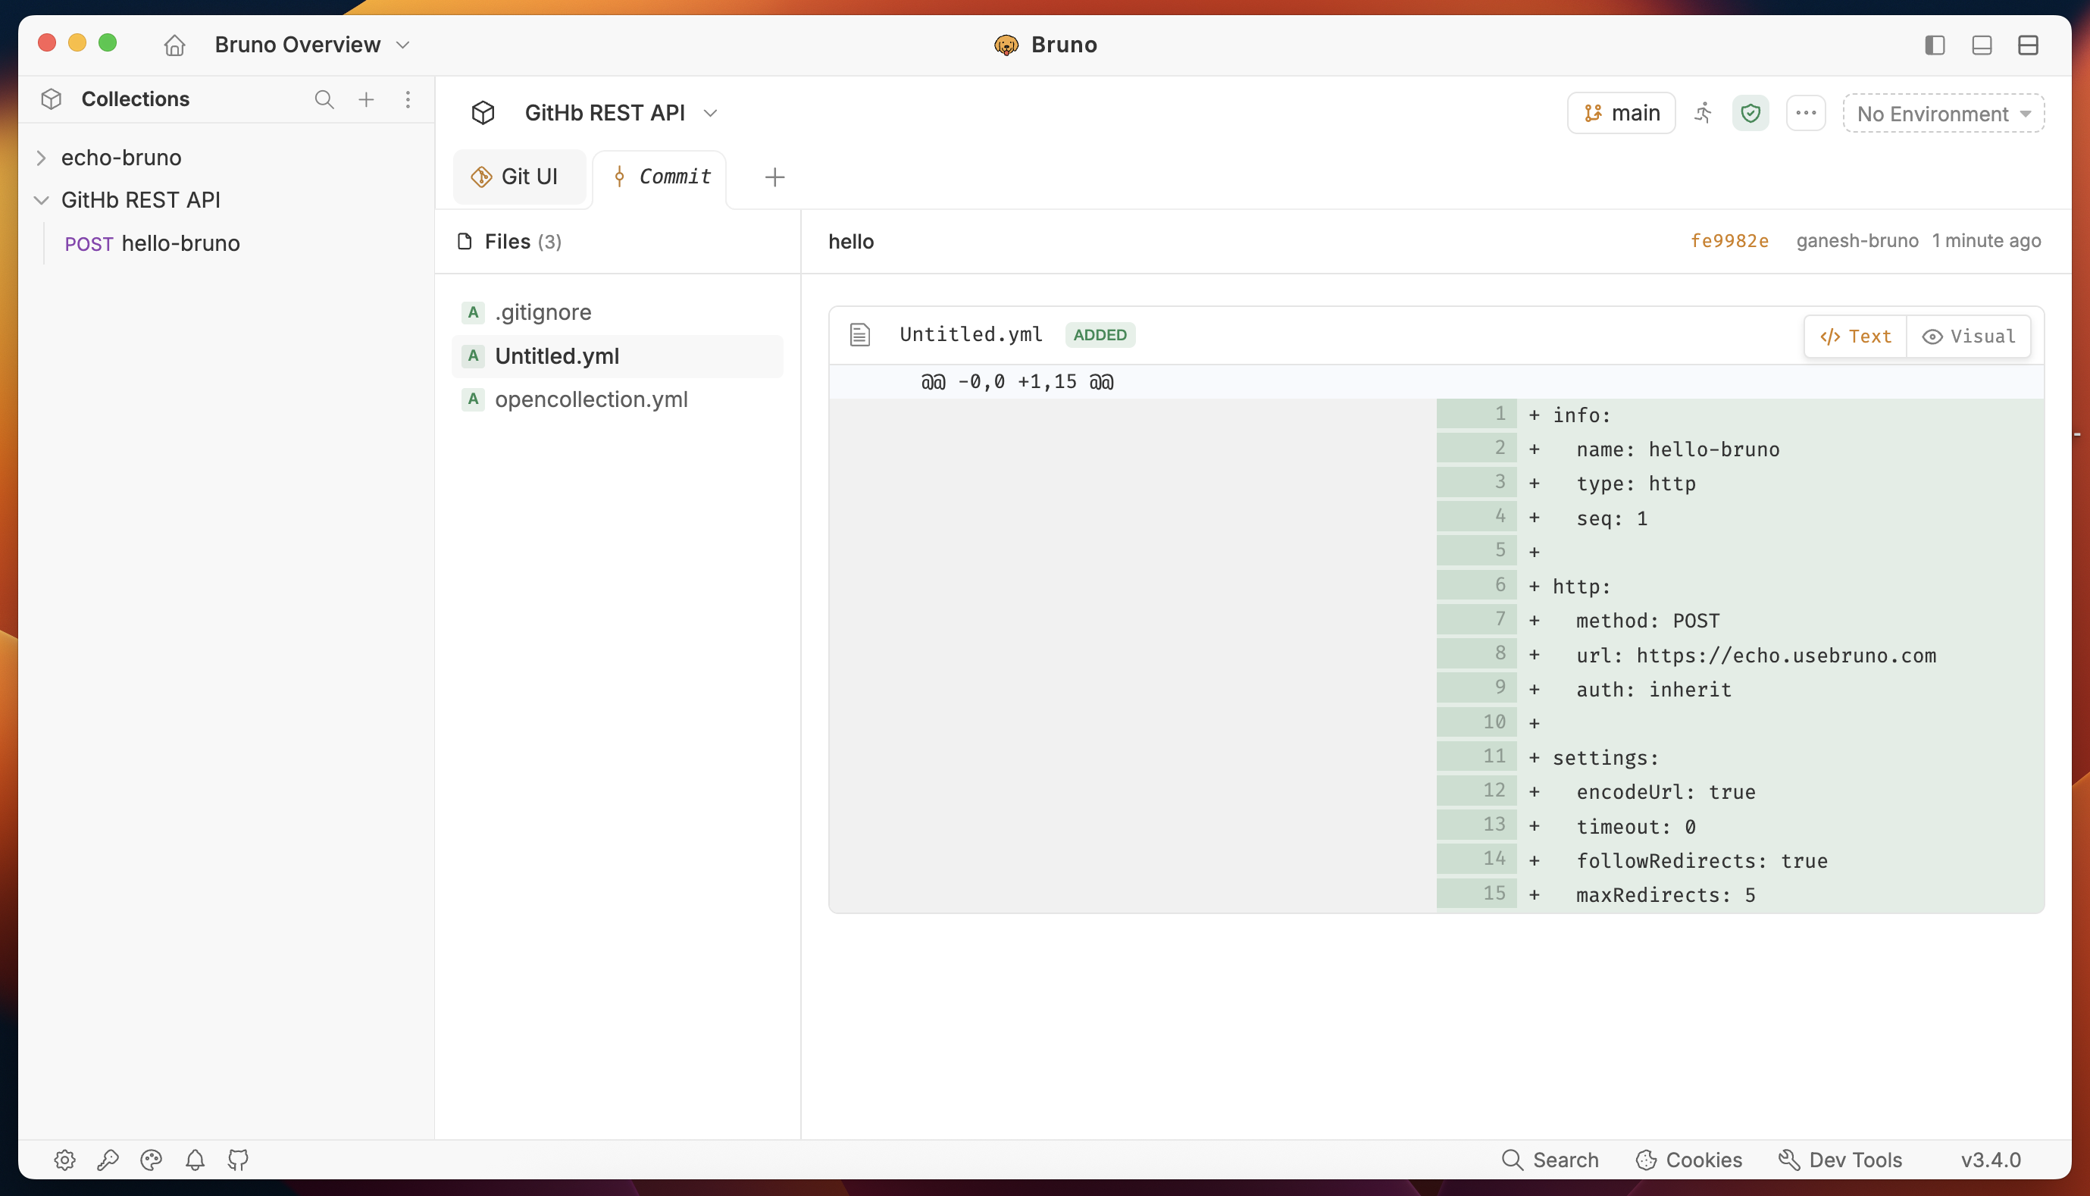The image size is (2090, 1196).
Task: Click diff line 2 name: hello-bruno
Action: pyautogui.click(x=1739, y=449)
